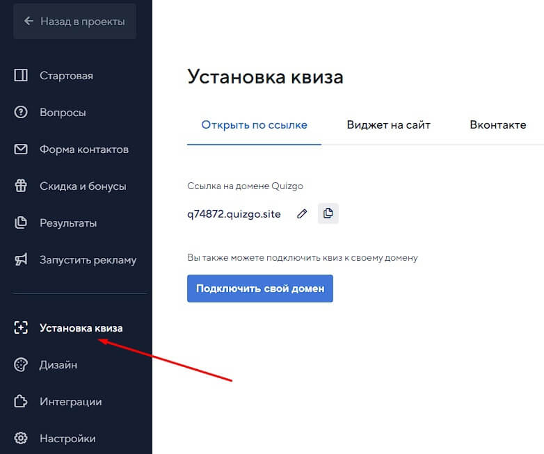Click the pencil icon to edit quiz link
544x454 pixels.
(302, 214)
